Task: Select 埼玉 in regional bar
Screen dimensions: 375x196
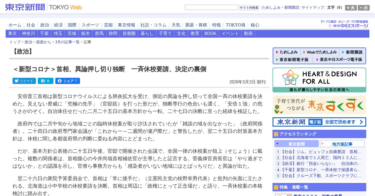Action: click(58, 34)
